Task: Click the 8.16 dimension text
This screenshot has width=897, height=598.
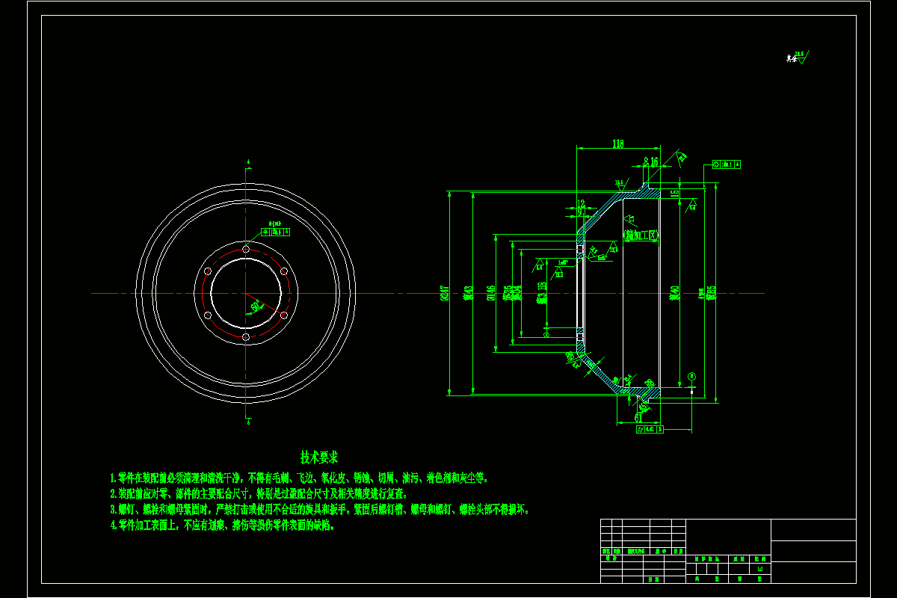Action: tap(650, 161)
